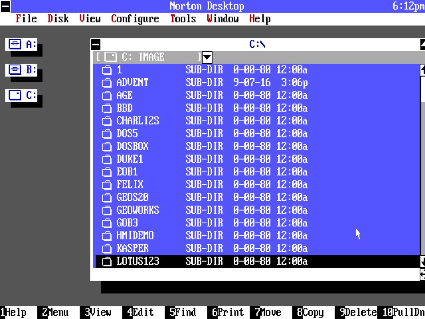
Task: Click the folder icon beside GOB3
Action: [x=107, y=224]
